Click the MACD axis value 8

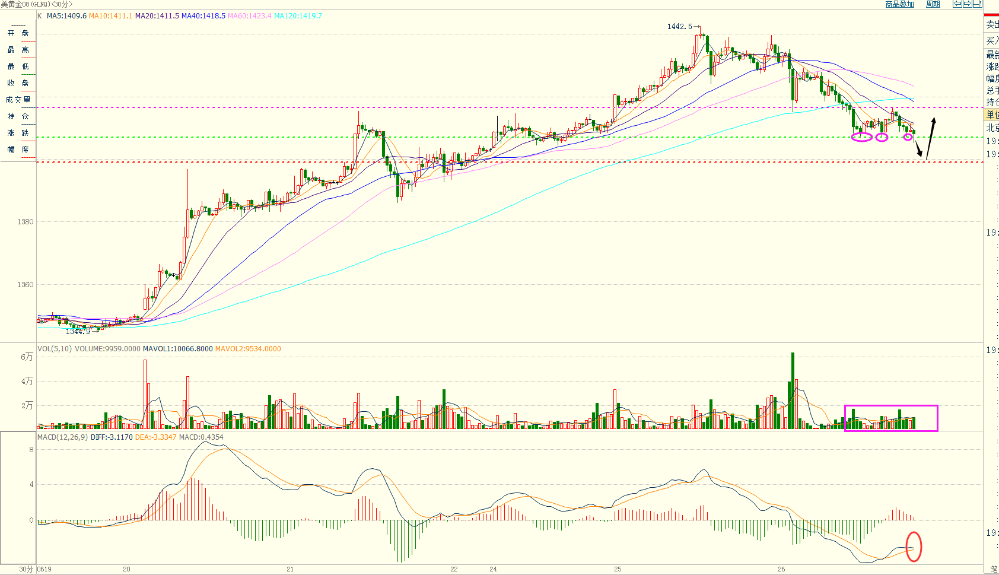31,450
